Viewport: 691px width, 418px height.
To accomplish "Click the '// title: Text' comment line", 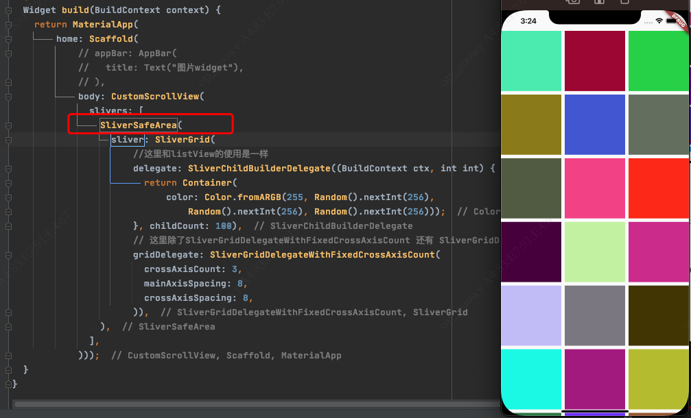I will (x=161, y=67).
